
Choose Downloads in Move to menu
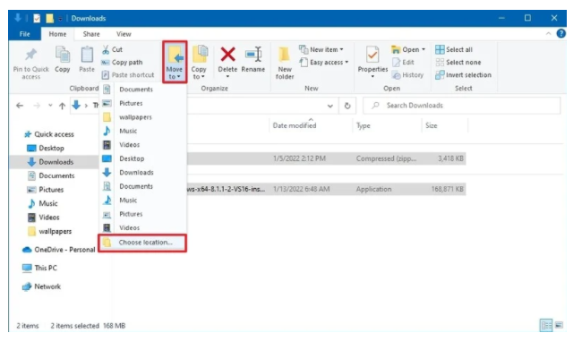(x=143, y=172)
